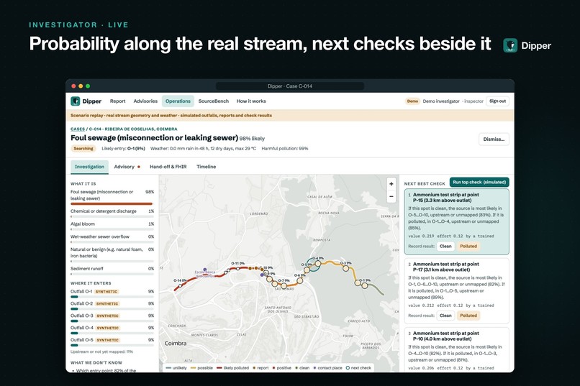
Task: Click the 'Searching' status badge
Action: [x=83, y=149]
